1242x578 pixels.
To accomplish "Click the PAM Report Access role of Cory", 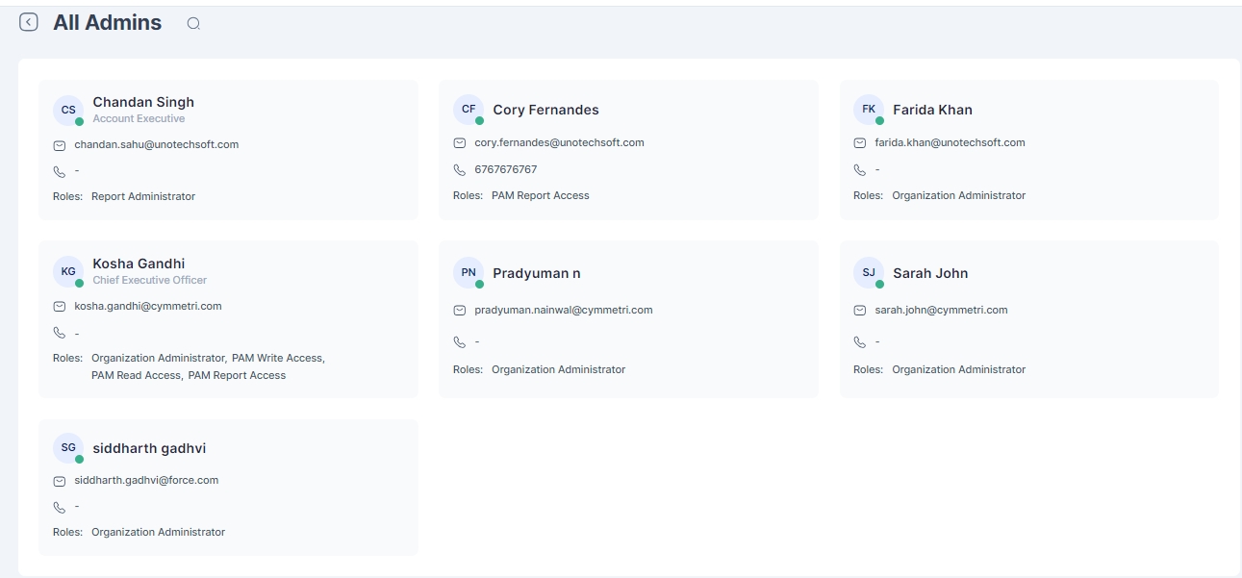I will 540,195.
